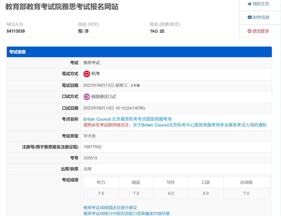281x216 pixels.
Task: Click the 出席/缺席 row label
Action: [x=70, y=169]
